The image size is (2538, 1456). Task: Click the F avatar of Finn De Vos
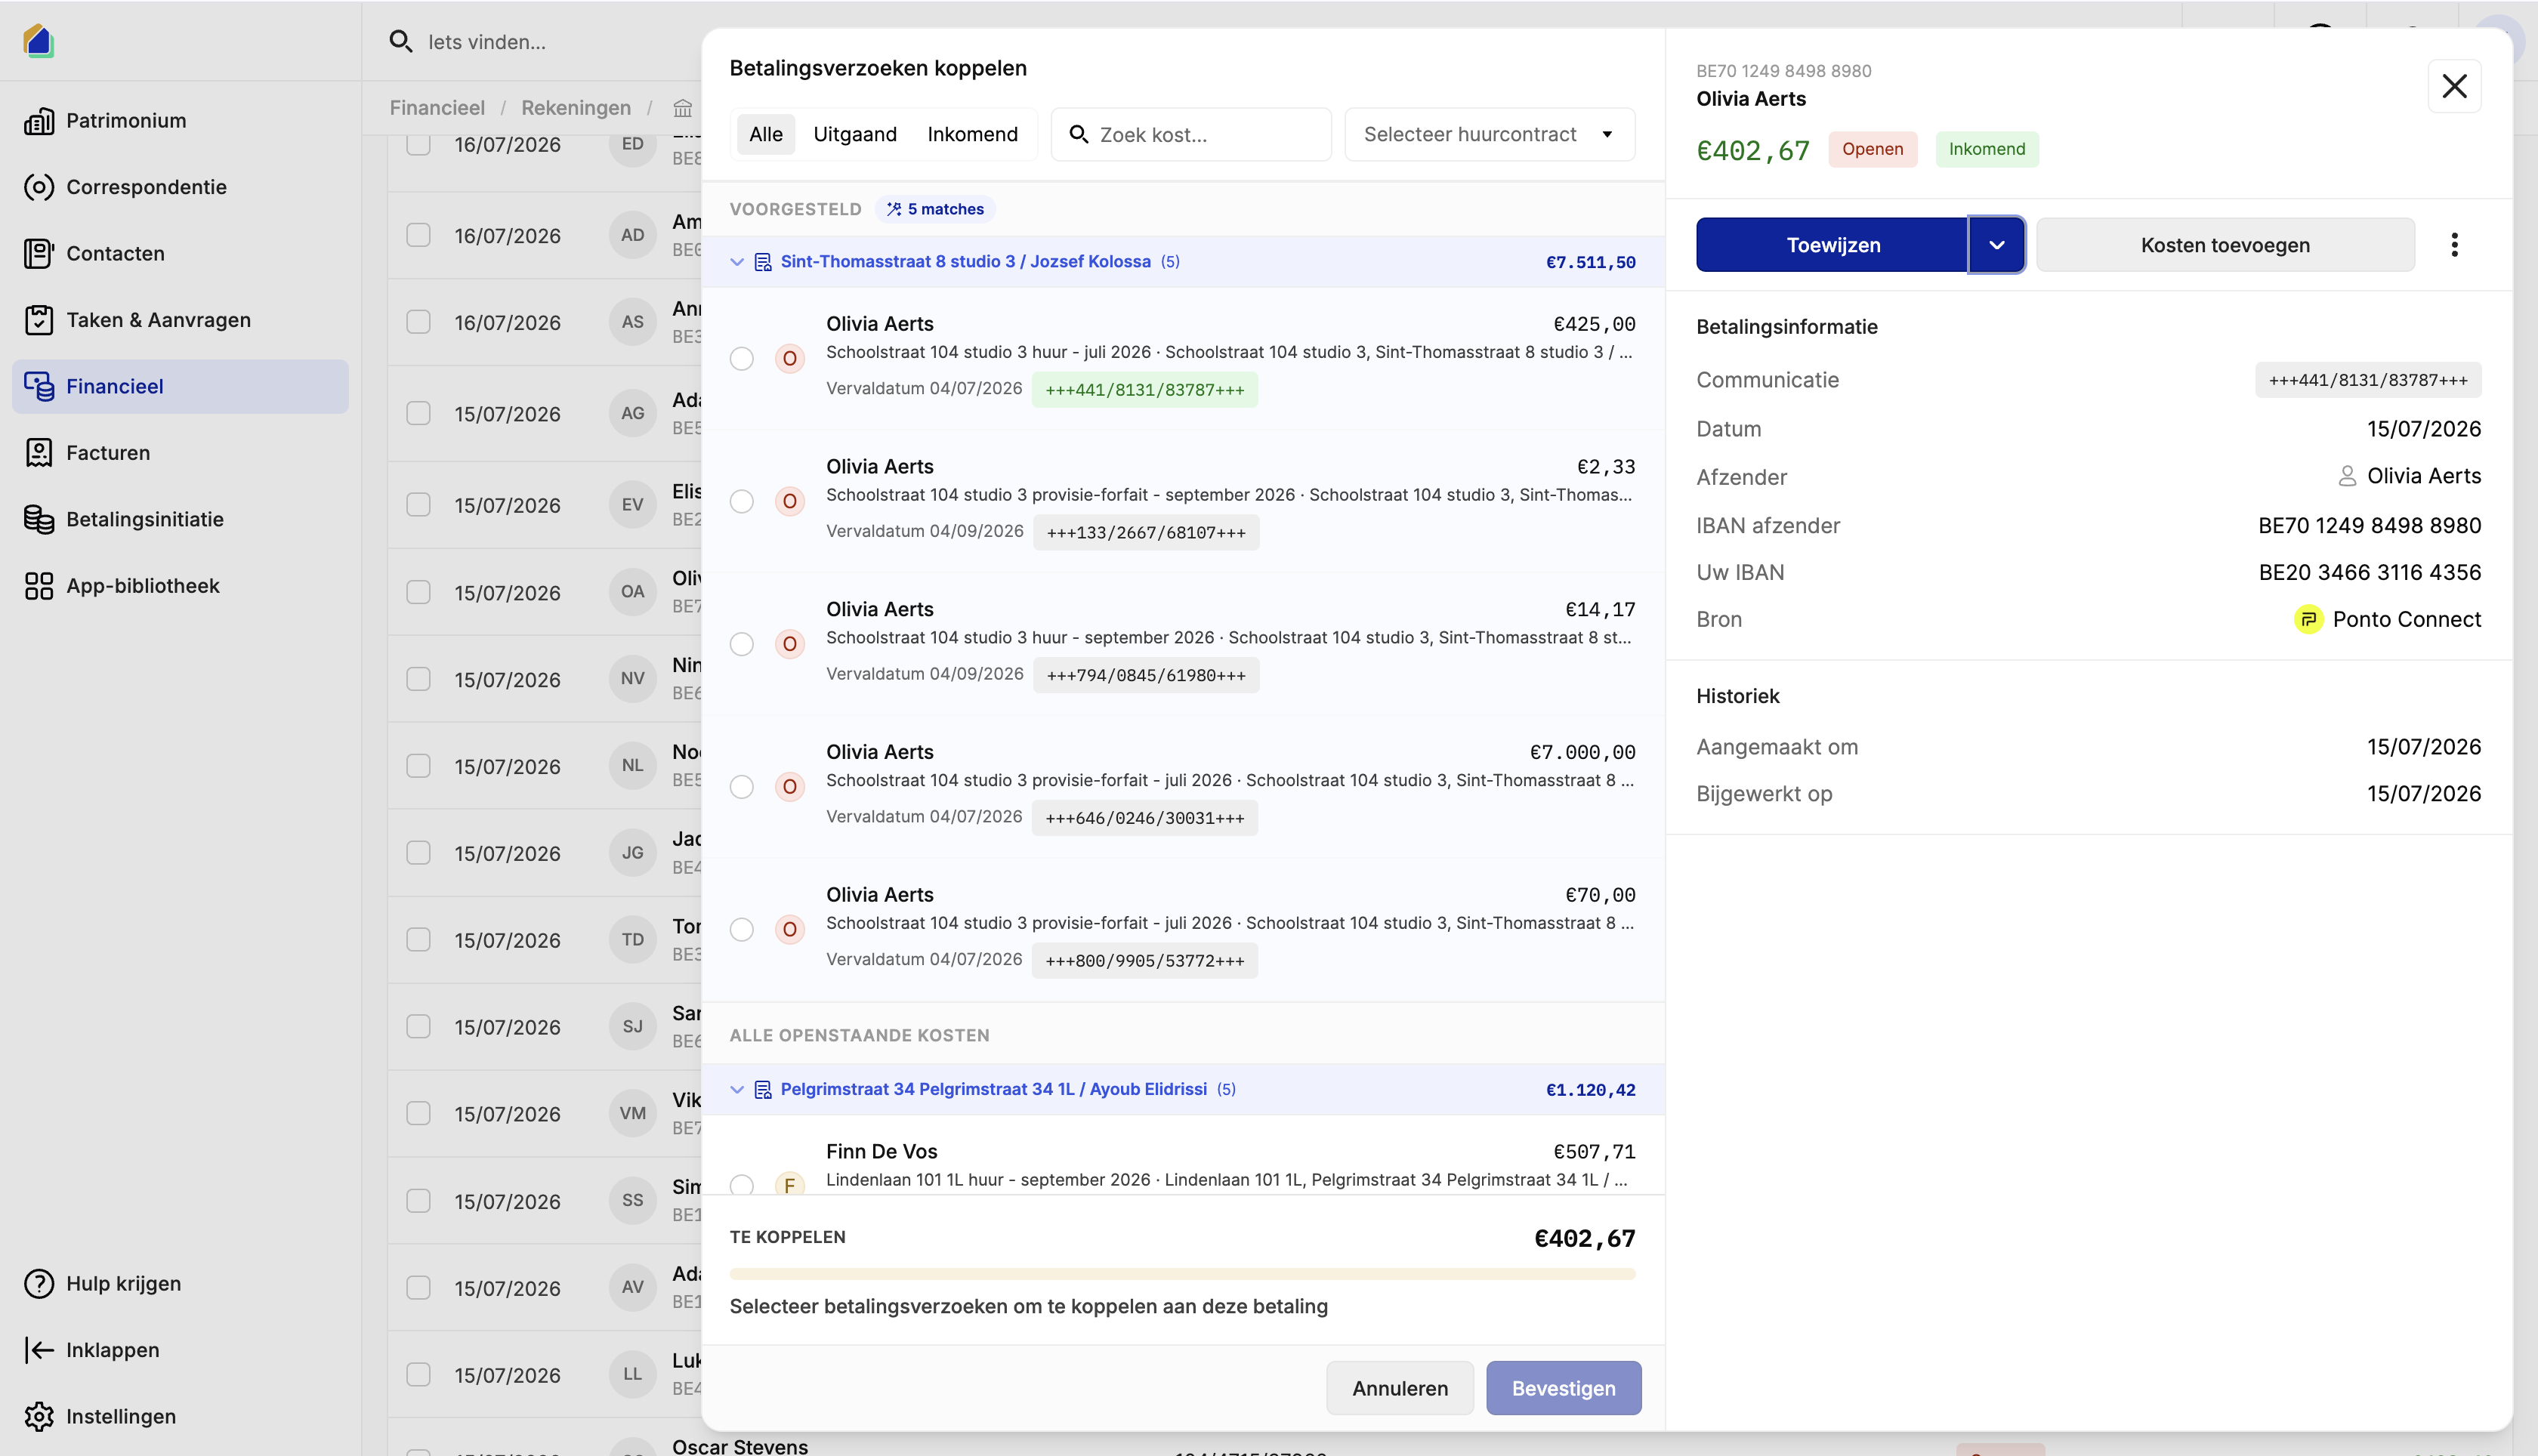click(x=790, y=1184)
